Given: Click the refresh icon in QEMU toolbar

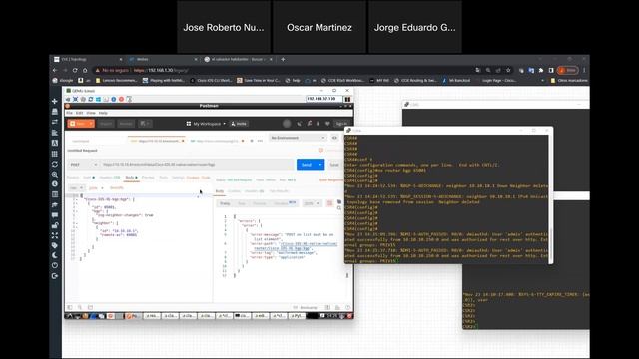Looking at the screenshot, I should pos(91,99).
